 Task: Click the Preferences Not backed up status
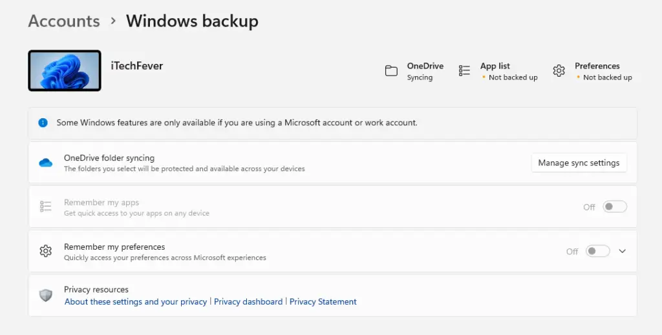tap(608, 77)
